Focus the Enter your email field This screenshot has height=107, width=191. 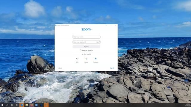click(87, 37)
